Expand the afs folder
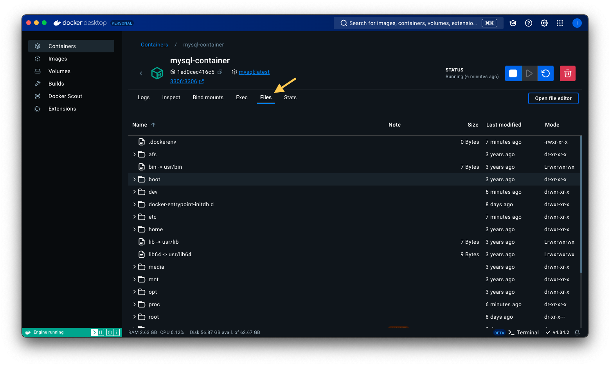Screen dimensions: 610x366 (134, 154)
